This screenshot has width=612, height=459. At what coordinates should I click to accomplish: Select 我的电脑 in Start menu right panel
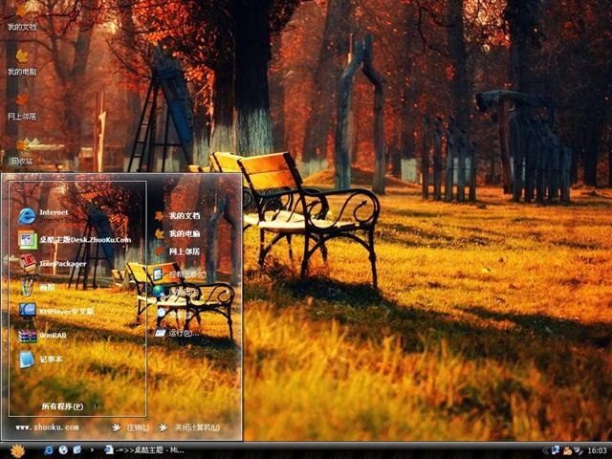[x=184, y=233]
